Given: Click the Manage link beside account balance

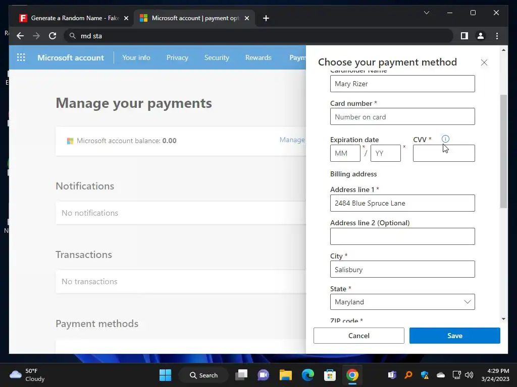Looking at the screenshot, I should coord(292,140).
